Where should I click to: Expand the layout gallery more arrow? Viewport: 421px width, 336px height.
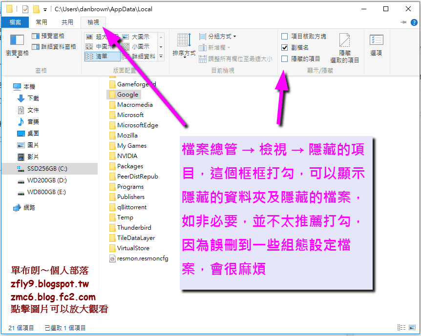[x=161, y=56]
